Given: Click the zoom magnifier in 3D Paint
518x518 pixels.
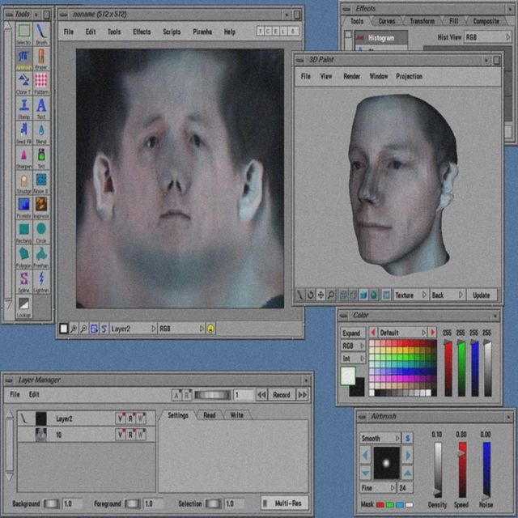Looking at the screenshot, I should [331, 295].
